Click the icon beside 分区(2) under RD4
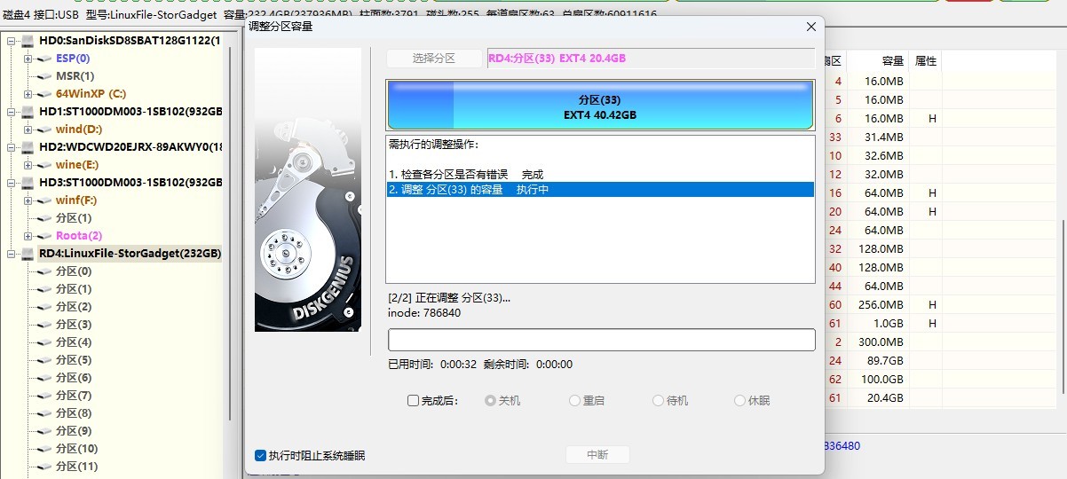1067x479 pixels. pos(45,307)
